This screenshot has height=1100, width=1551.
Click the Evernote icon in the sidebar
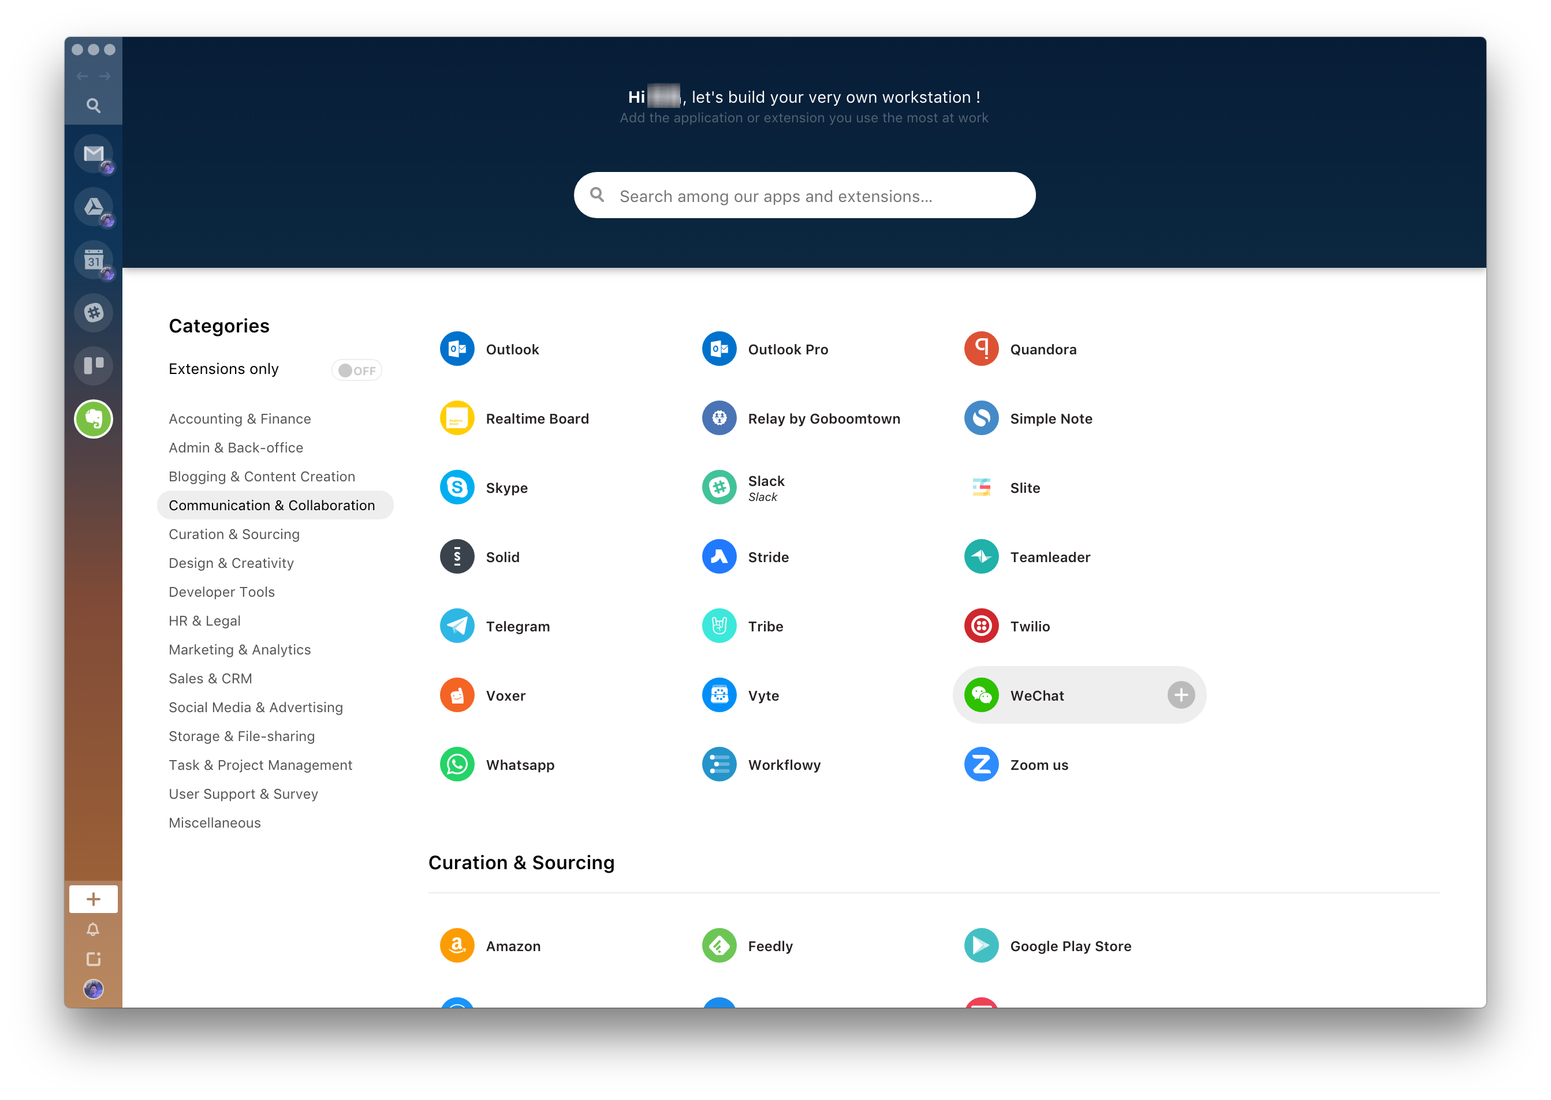click(x=95, y=417)
